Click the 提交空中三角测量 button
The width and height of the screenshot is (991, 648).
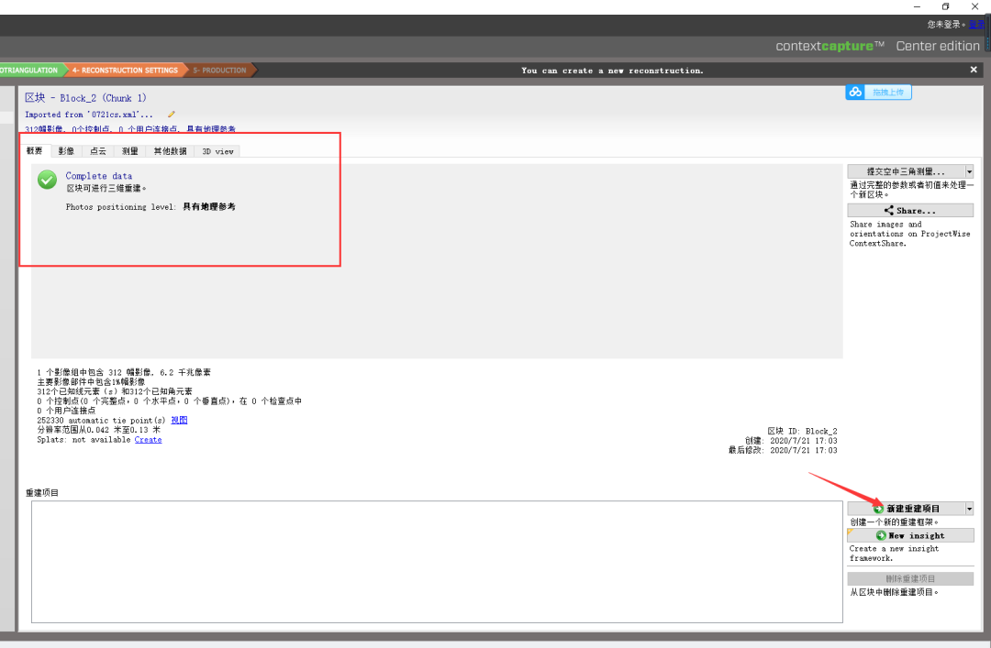click(906, 171)
